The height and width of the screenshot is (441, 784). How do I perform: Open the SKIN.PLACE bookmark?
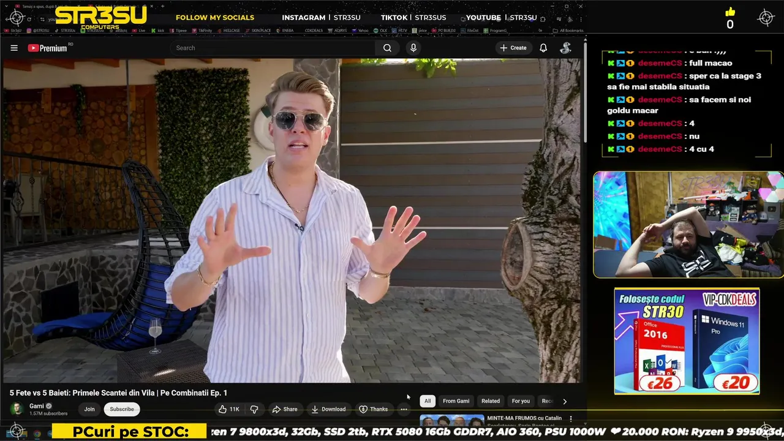[x=258, y=30]
